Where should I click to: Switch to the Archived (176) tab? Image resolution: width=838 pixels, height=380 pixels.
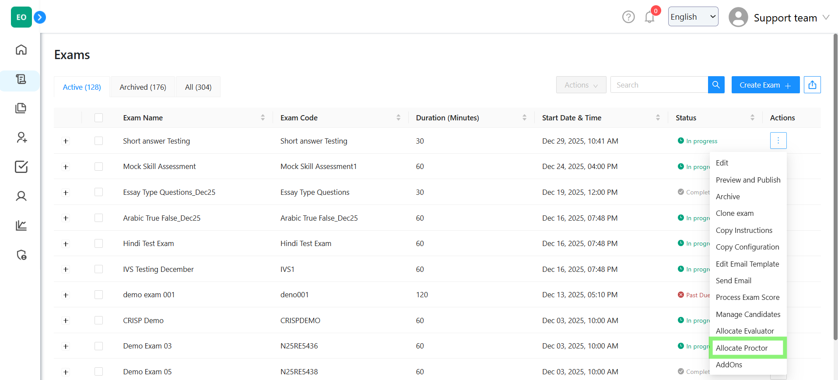tap(143, 87)
